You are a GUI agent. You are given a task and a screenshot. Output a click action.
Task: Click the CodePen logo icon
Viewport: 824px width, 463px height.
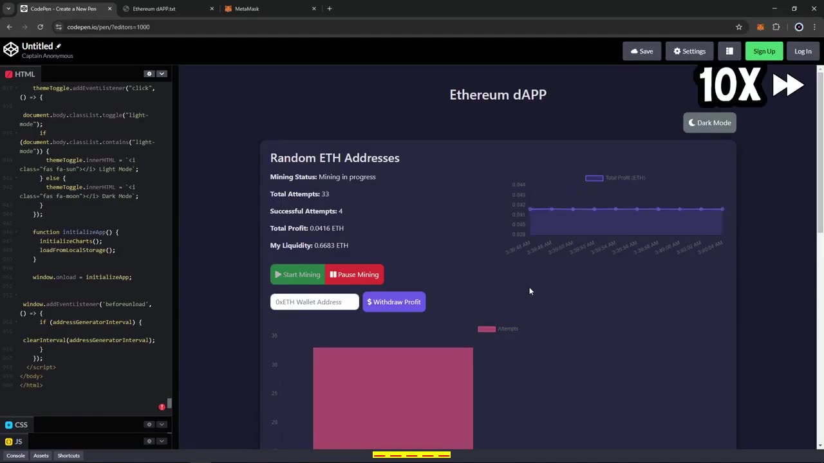coord(11,50)
